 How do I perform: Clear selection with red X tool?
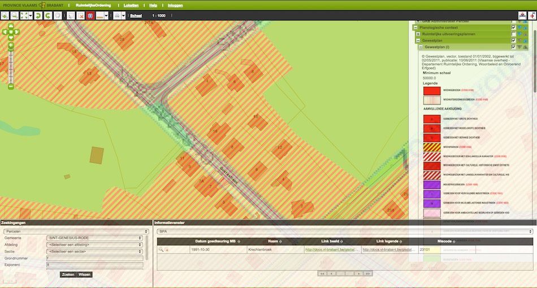(x=80, y=16)
